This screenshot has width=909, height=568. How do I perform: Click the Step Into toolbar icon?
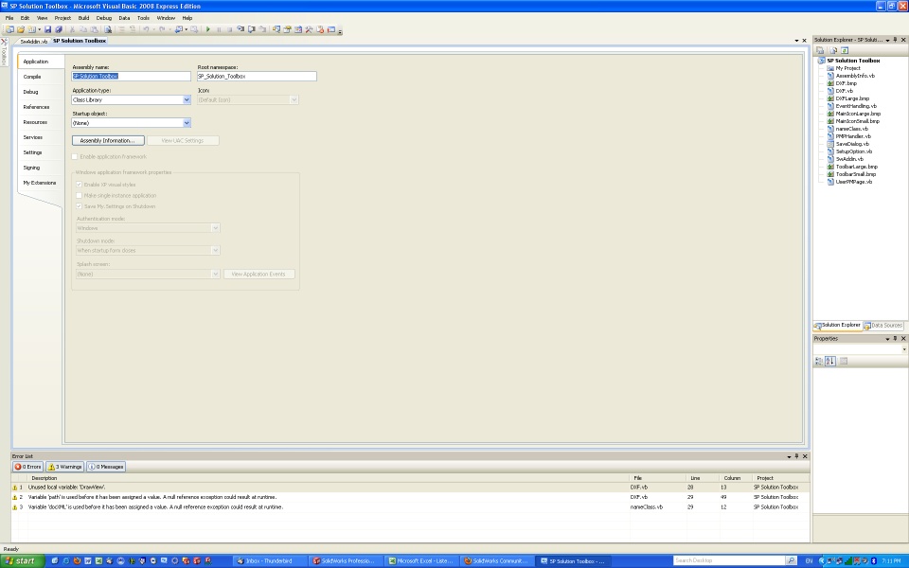pos(241,29)
